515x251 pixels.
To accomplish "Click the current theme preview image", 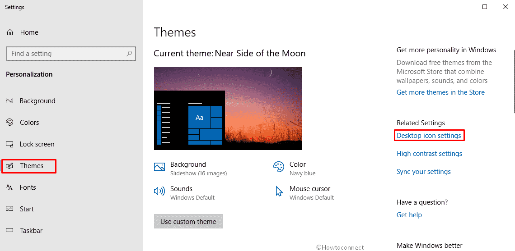I will pyautogui.click(x=228, y=109).
